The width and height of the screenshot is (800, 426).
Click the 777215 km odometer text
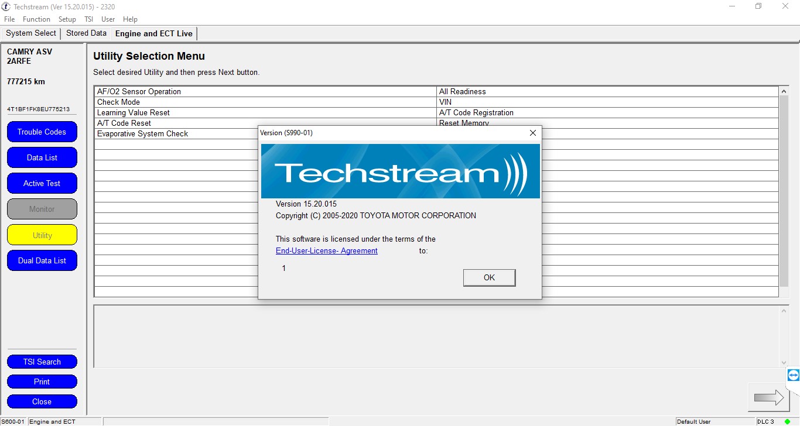(x=26, y=81)
